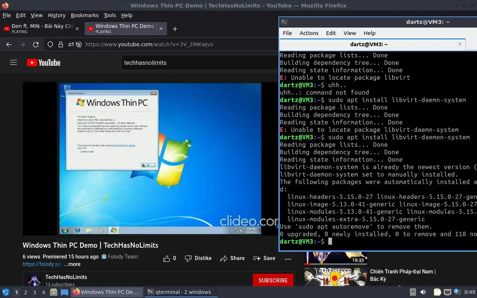Screen dimensions: 477x298
Task: Click the forward navigation arrow in Firefox
Action: [x=22, y=44]
